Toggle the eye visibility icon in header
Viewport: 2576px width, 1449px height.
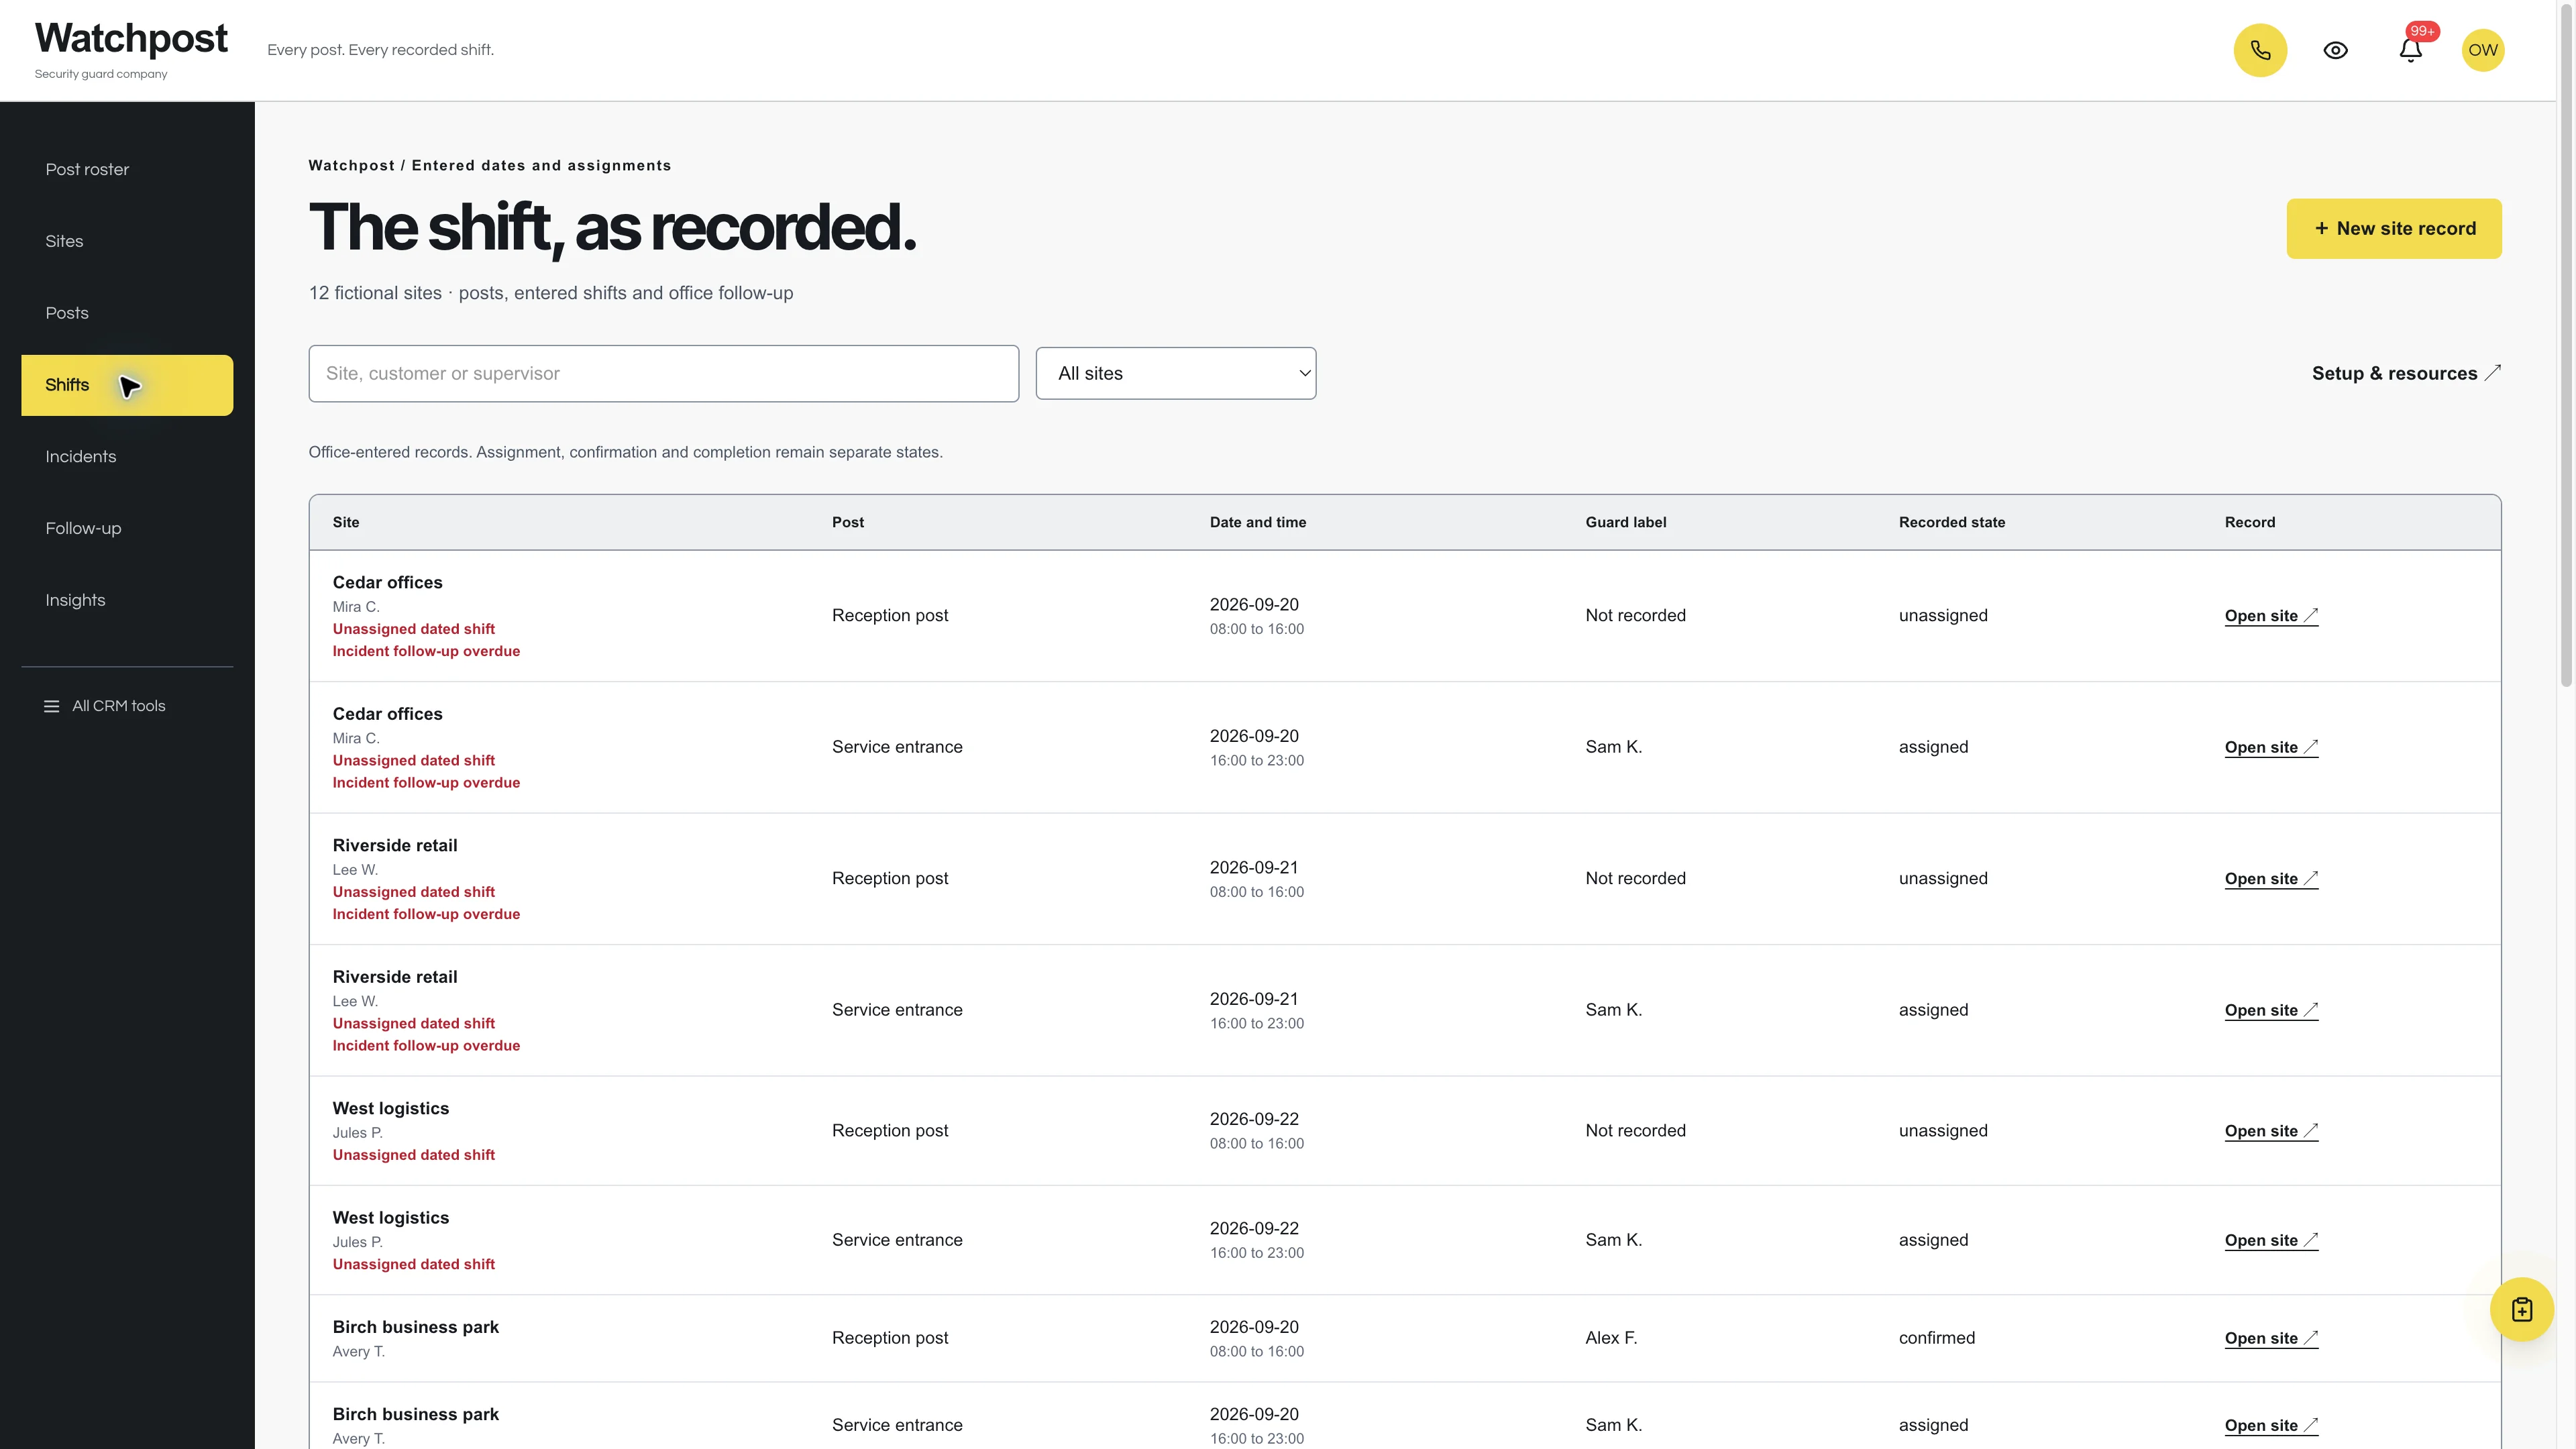pos(2335,50)
